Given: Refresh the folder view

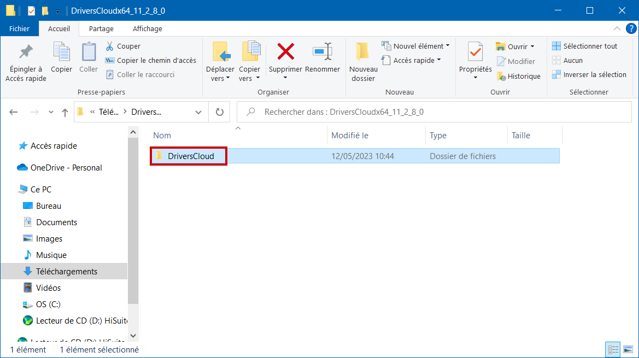Looking at the screenshot, I should point(220,112).
